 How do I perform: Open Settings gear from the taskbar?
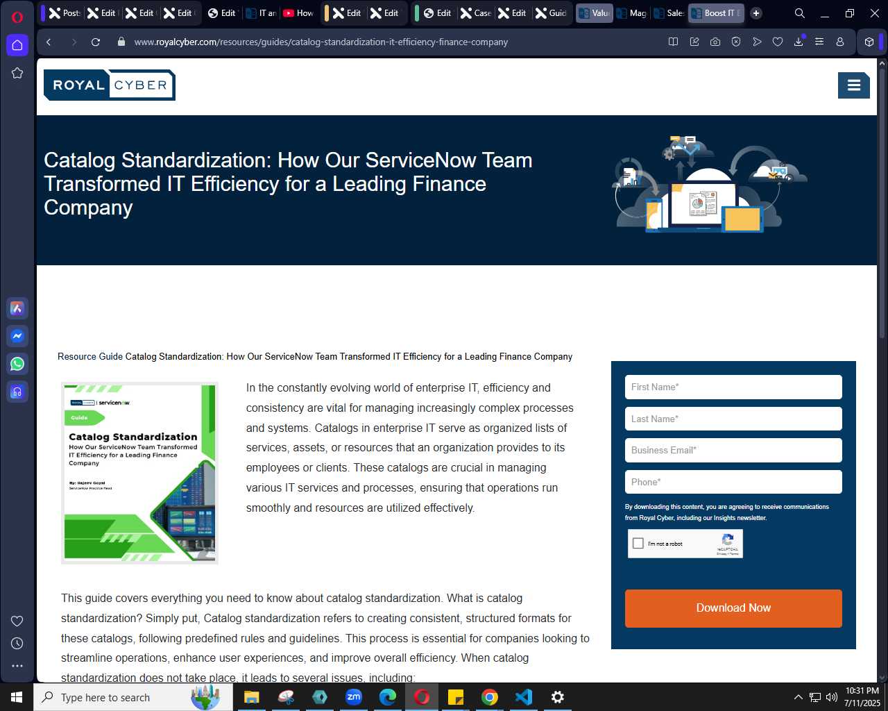[x=558, y=697]
